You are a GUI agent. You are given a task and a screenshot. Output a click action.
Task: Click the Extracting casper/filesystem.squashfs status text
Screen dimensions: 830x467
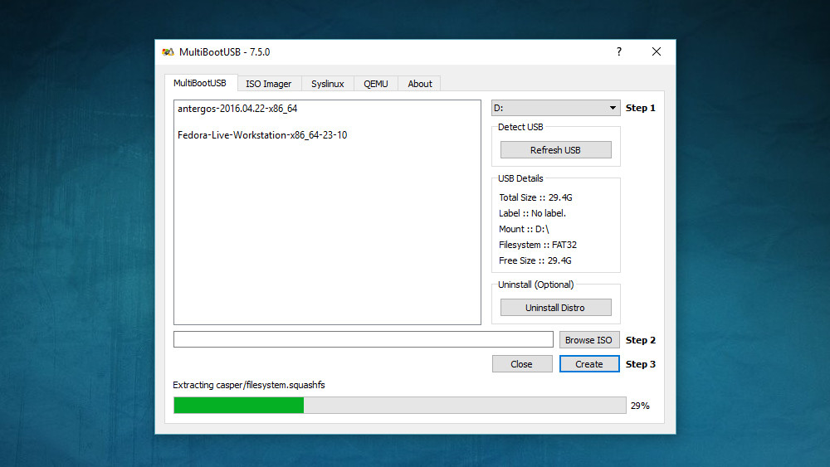coord(249,385)
